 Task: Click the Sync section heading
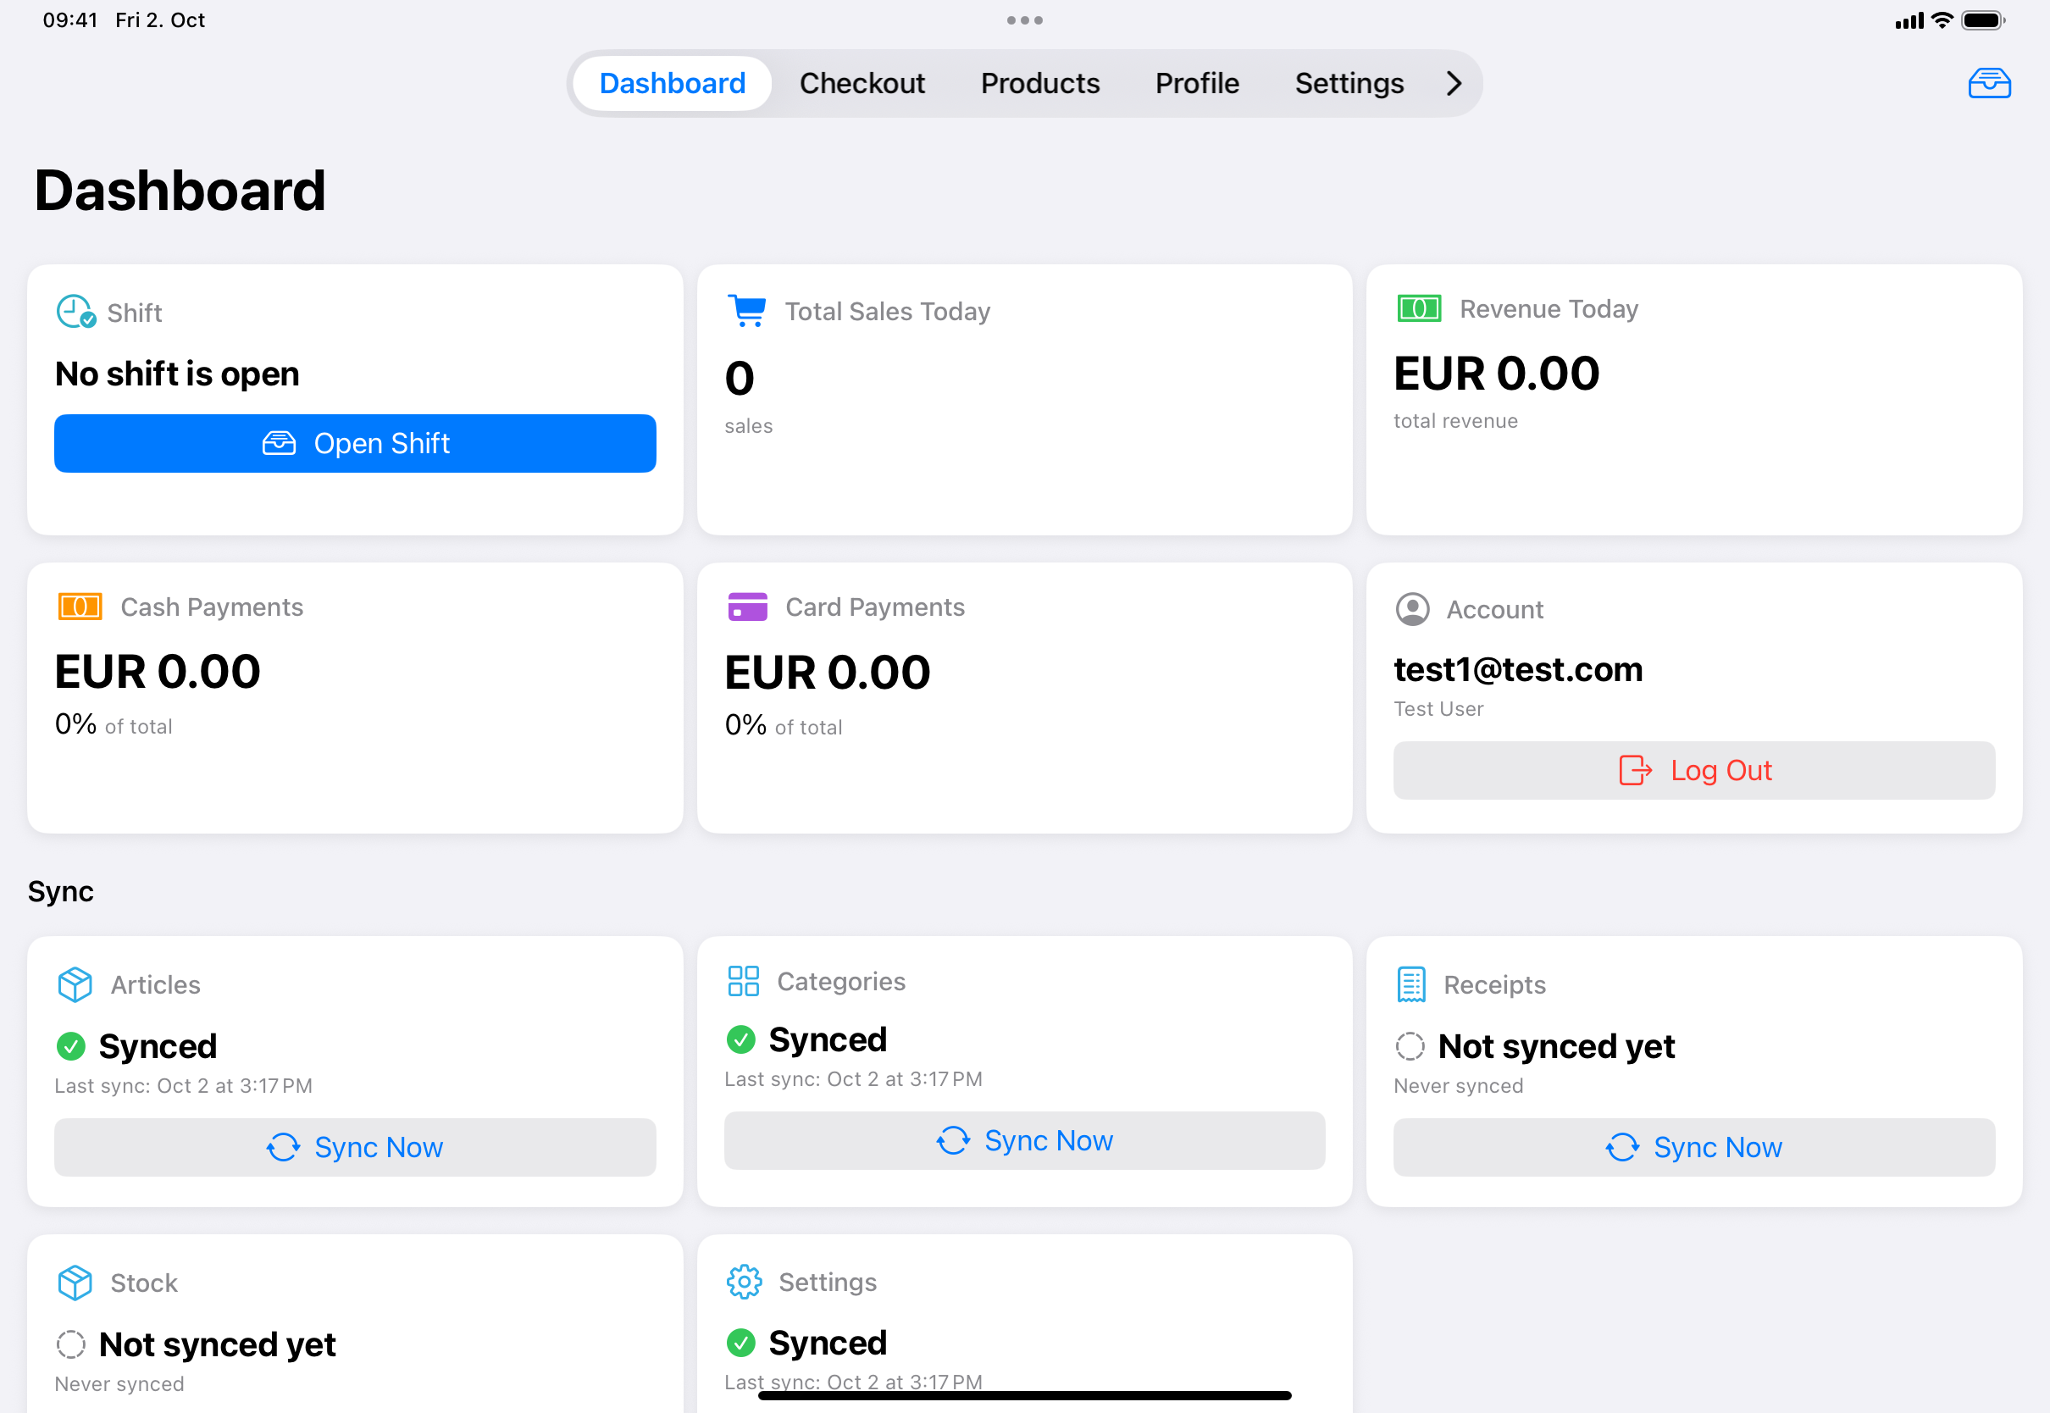pyautogui.click(x=60, y=890)
